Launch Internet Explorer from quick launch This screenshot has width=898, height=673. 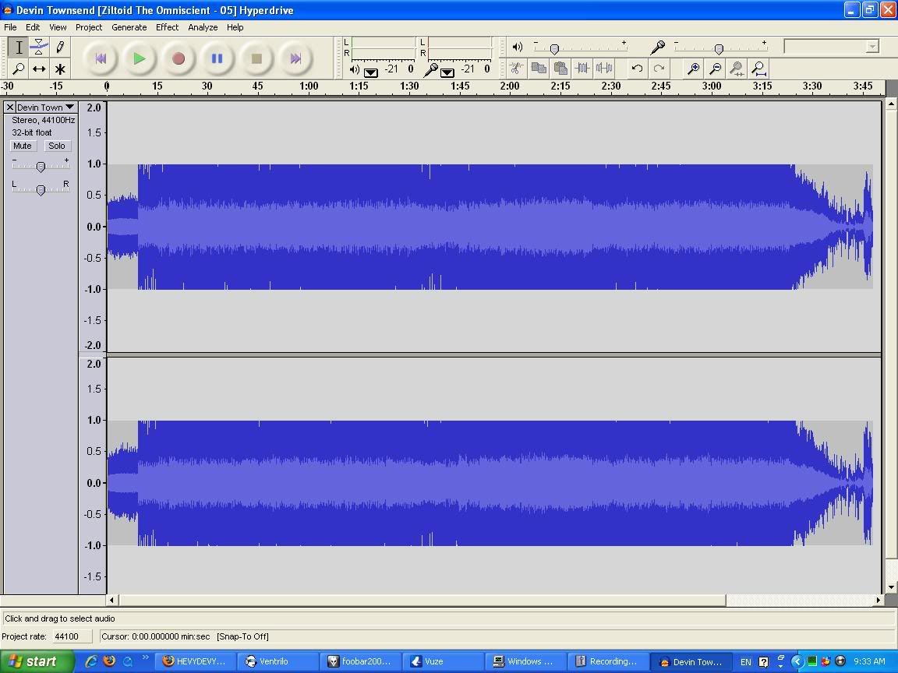90,661
